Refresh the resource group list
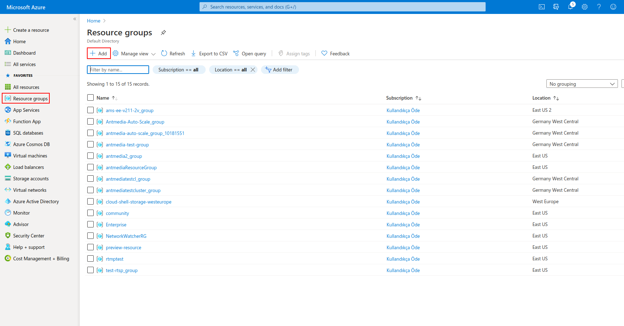Screen dimensions: 624x326 click(x=173, y=54)
